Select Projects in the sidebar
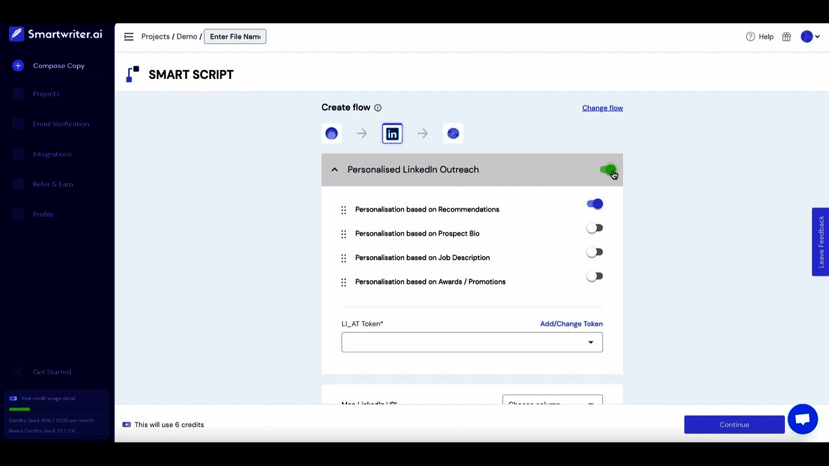Viewport: 829px width, 466px height. coord(46,94)
